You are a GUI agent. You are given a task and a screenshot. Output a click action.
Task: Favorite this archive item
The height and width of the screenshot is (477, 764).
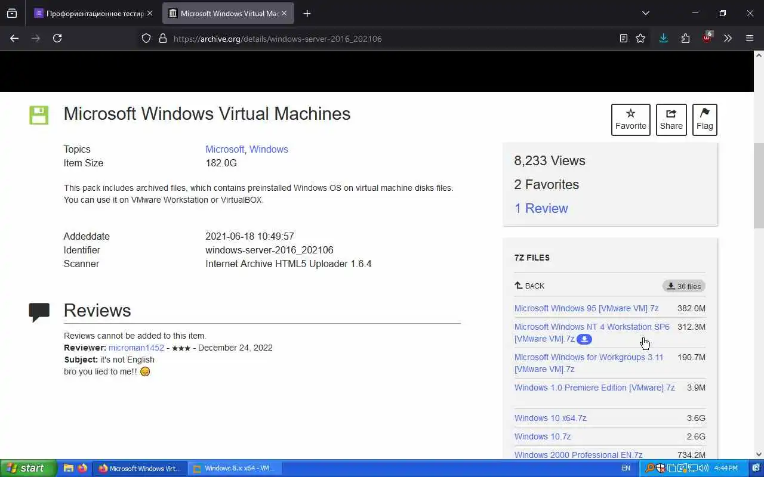point(630,119)
